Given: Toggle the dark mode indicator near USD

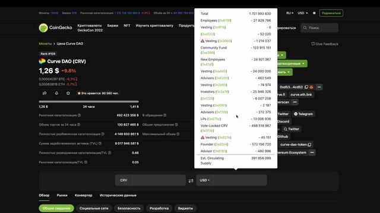Looking at the screenshot, I should click(314, 13).
